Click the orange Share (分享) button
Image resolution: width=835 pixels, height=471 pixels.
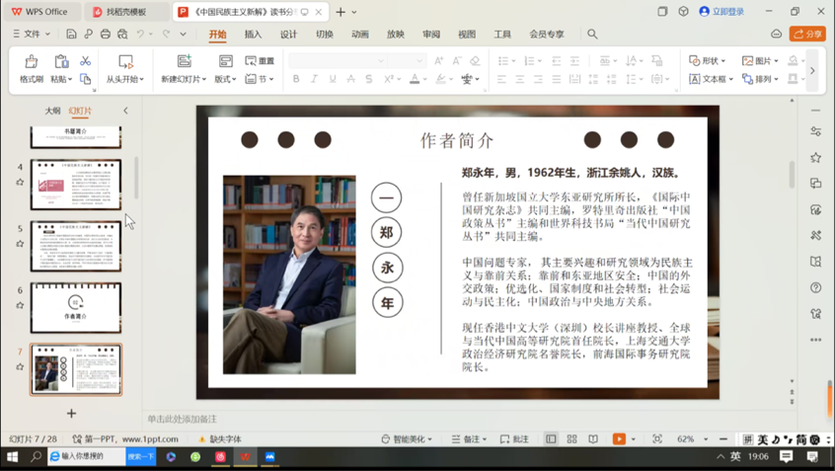tap(807, 35)
